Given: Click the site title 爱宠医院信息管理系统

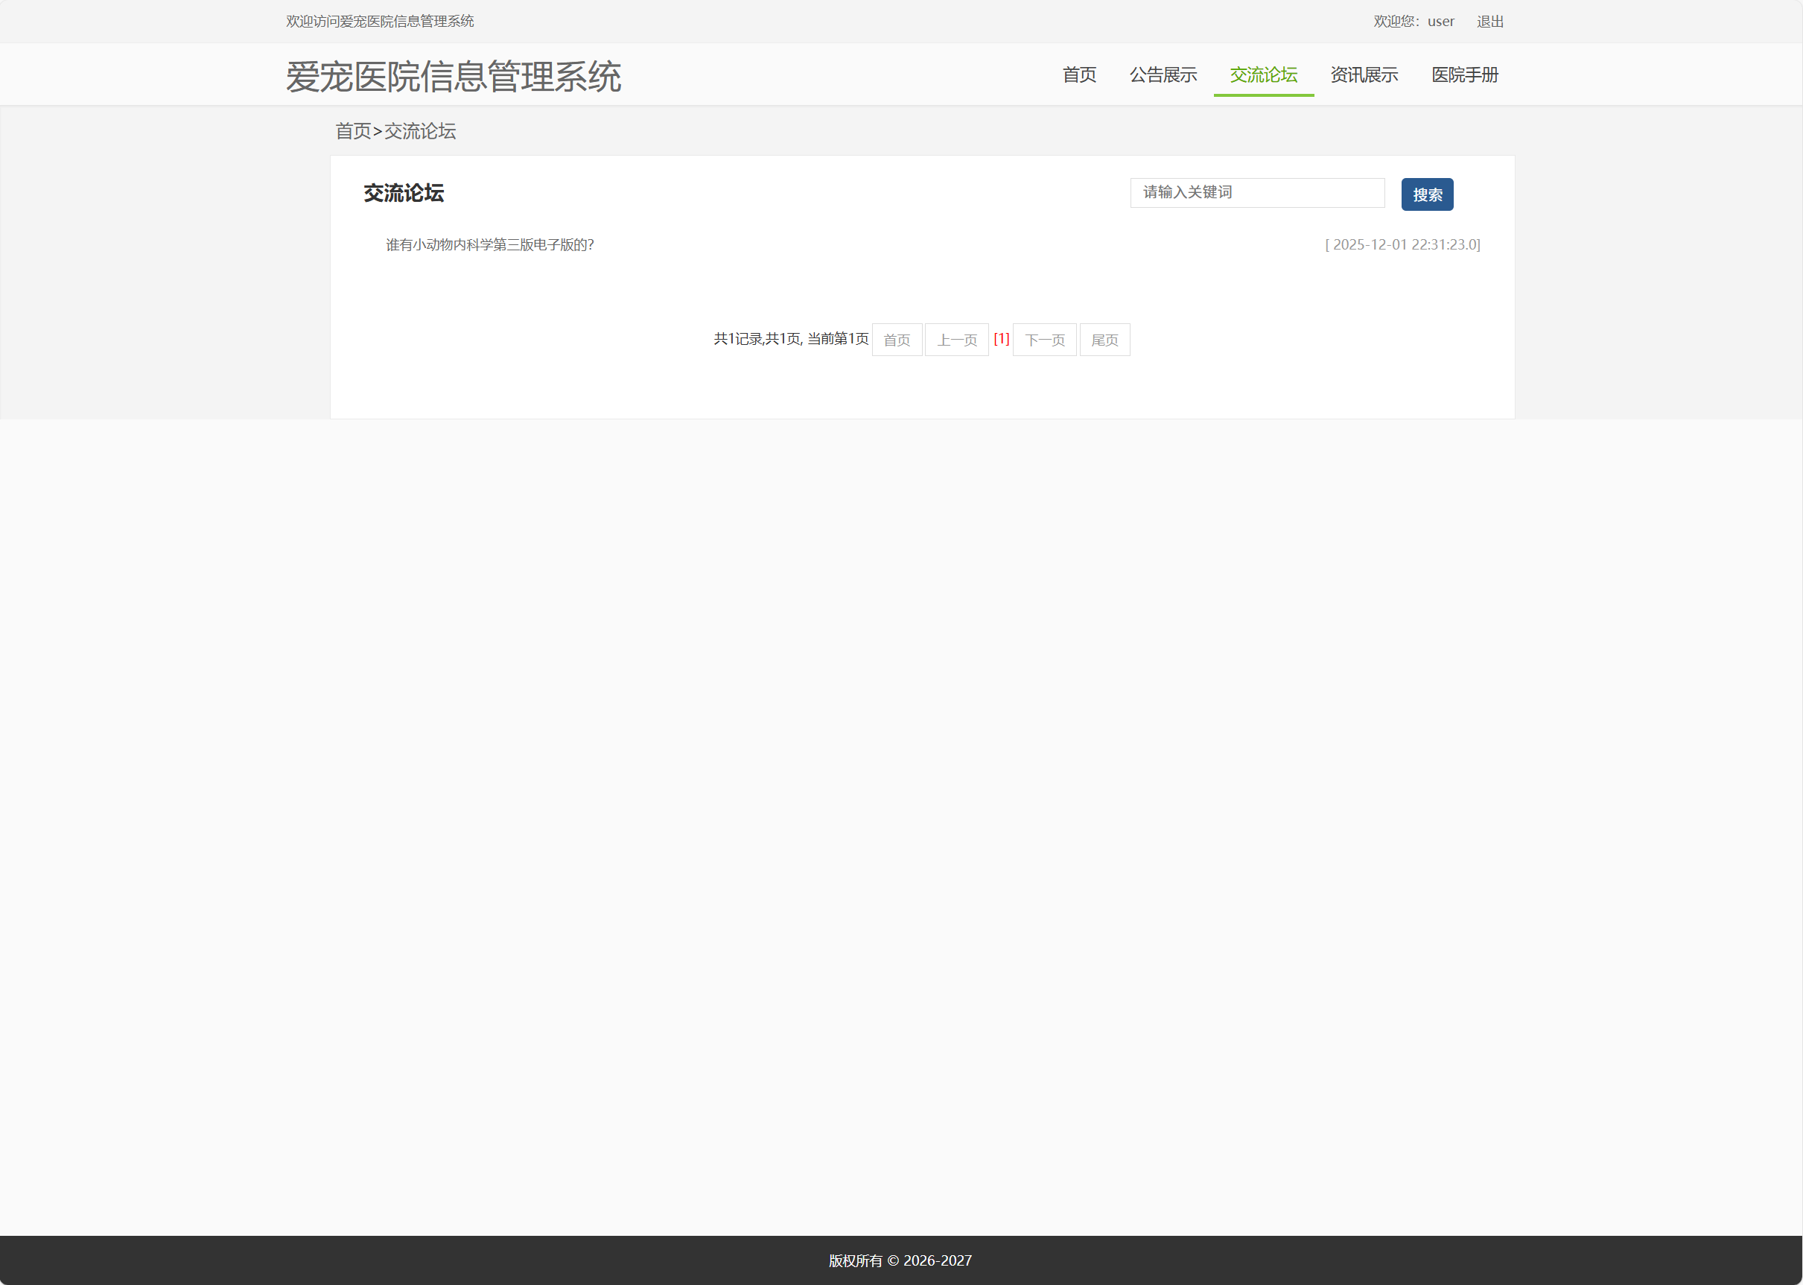Looking at the screenshot, I should click(x=454, y=77).
